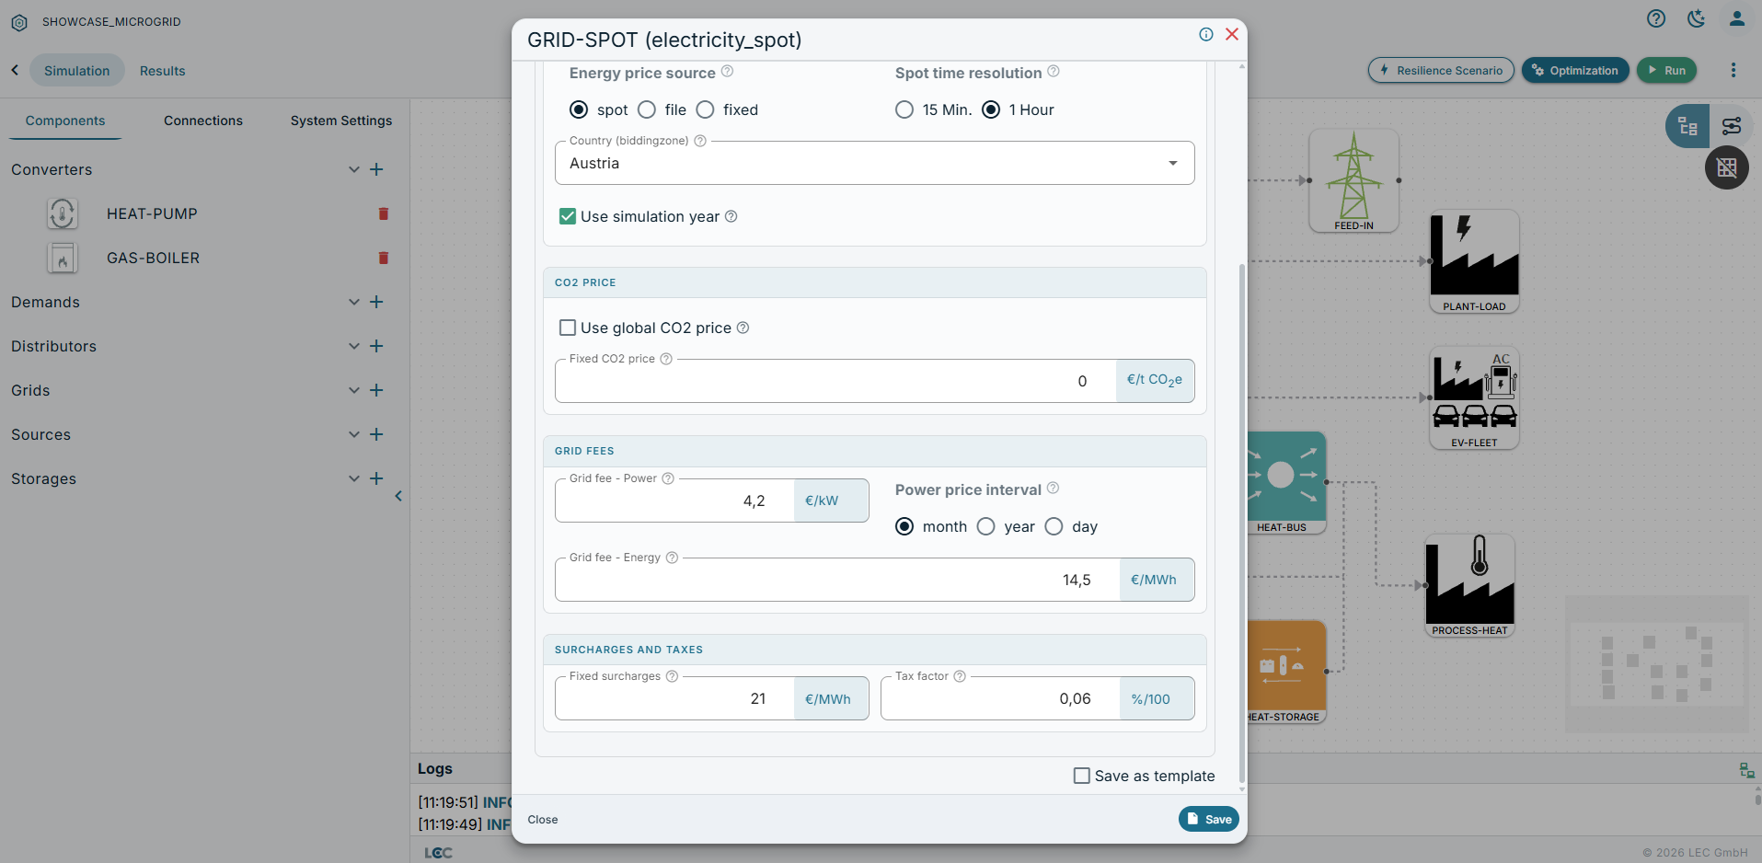The width and height of the screenshot is (1762, 863).
Task: Add a new converter with plus icon
Action: click(376, 169)
